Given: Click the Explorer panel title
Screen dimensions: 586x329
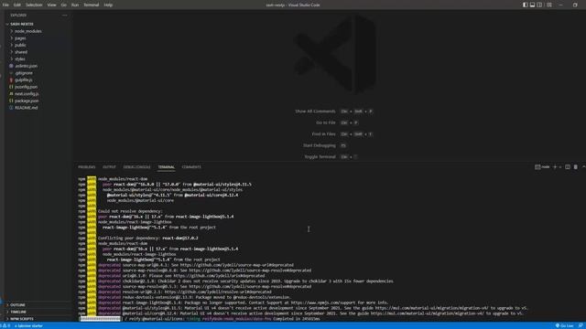Looking at the screenshot, I should click(18, 16).
